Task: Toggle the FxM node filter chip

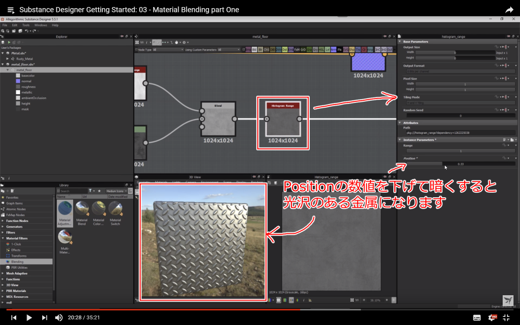Action: (297, 50)
